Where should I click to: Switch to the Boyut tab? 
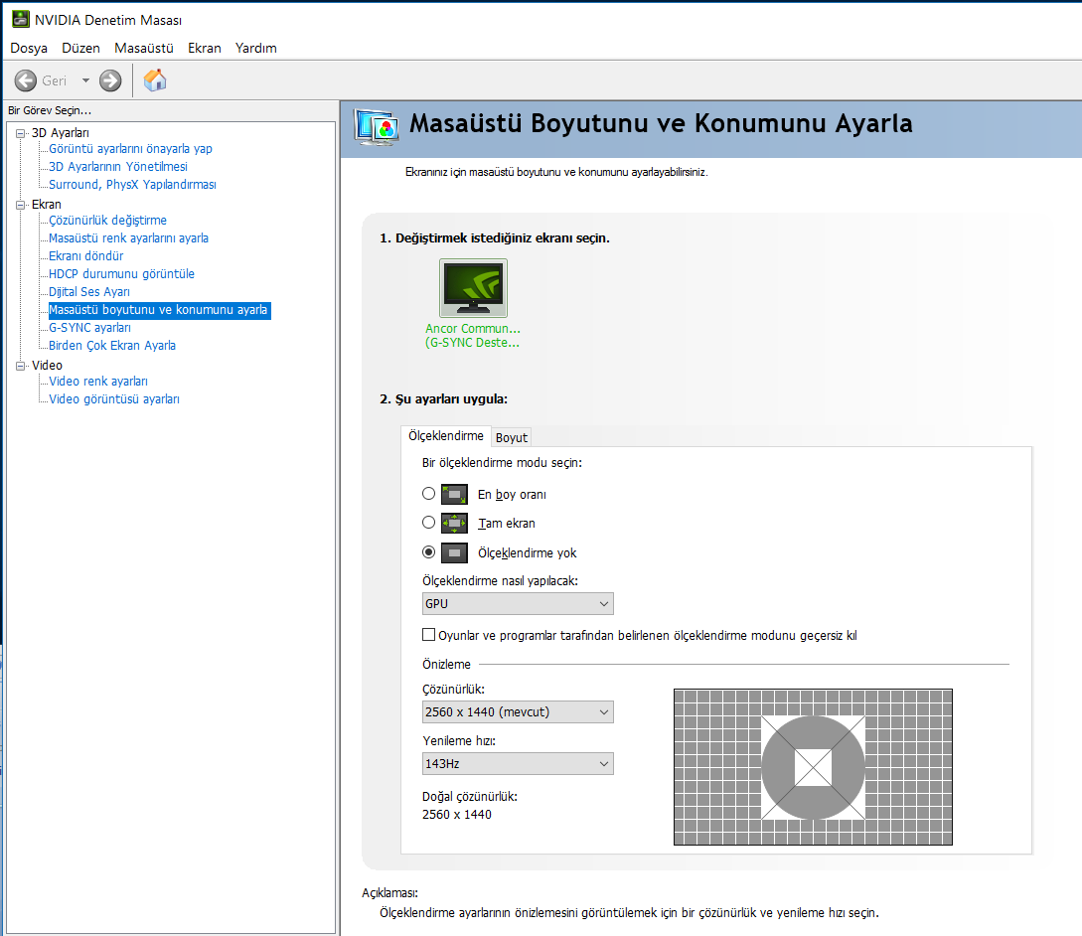pos(512,437)
